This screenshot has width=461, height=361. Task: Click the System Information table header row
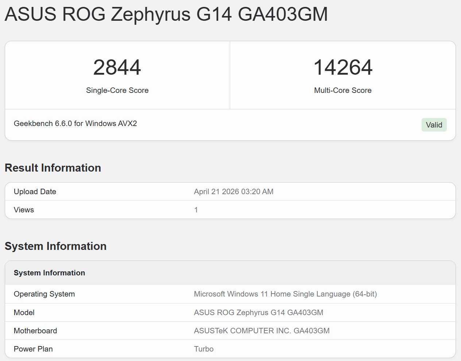click(x=230, y=273)
